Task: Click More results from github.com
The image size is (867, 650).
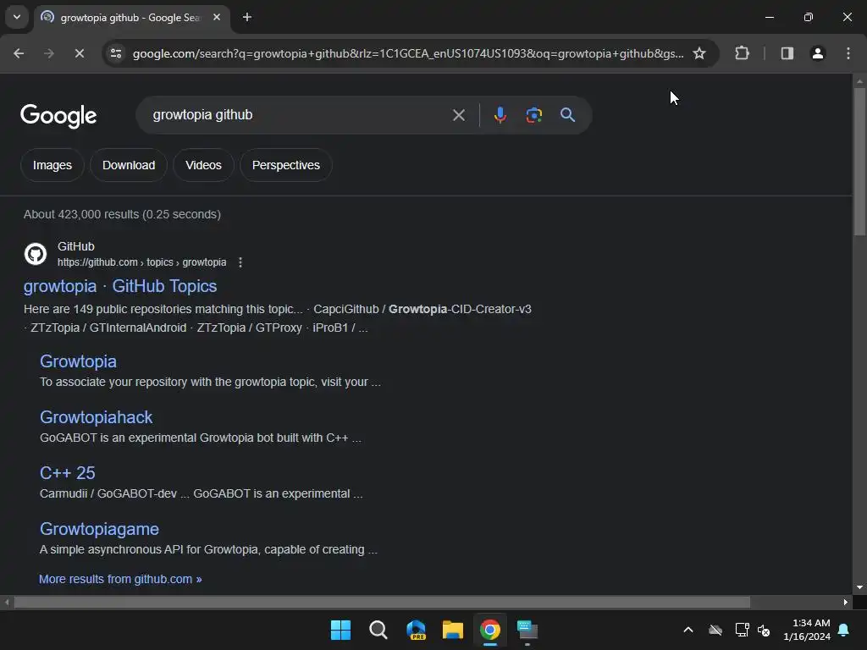Action: [x=120, y=579]
